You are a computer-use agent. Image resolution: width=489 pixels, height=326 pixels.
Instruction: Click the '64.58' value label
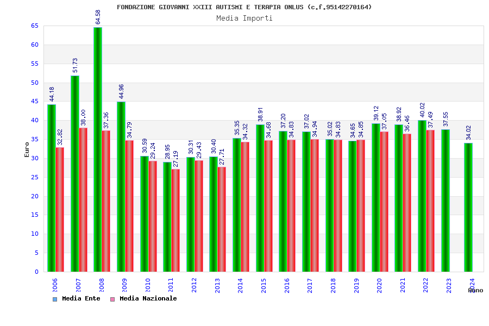(98, 17)
